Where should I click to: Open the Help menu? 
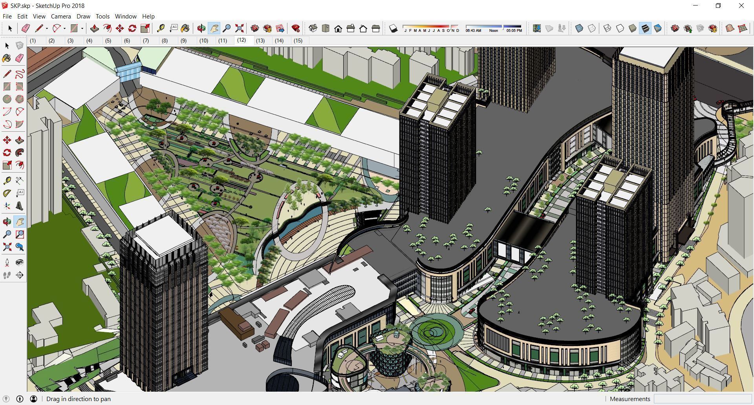click(148, 16)
